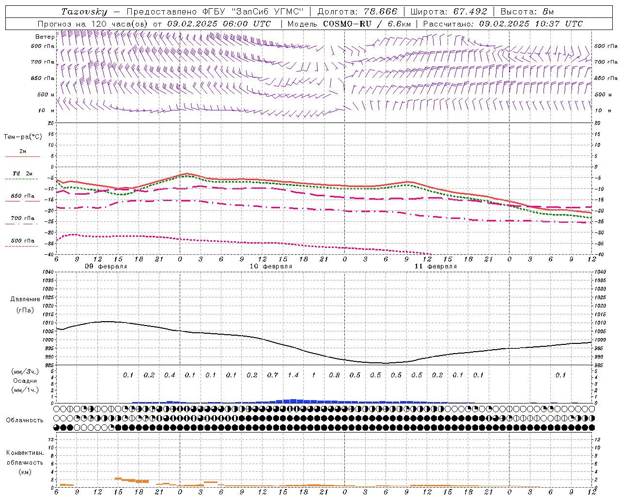
Task: Click the '(гПа)' pressure unit label
Action: (x=25, y=310)
